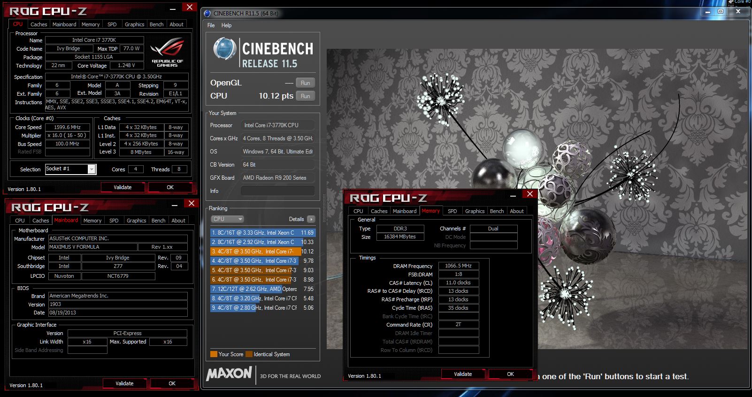Select Graphics tab in Memory window
The image size is (752, 397).
(x=475, y=211)
